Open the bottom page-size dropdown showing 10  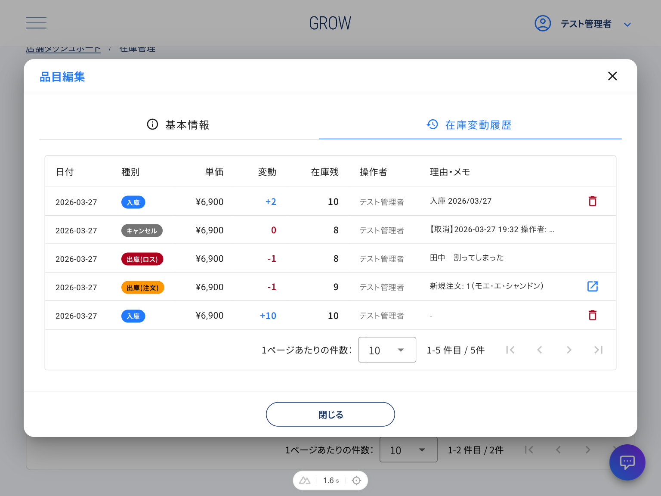click(408, 450)
